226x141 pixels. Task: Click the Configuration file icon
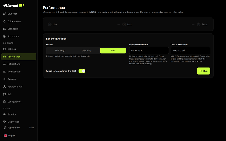pyautogui.click(x=4, y=102)
